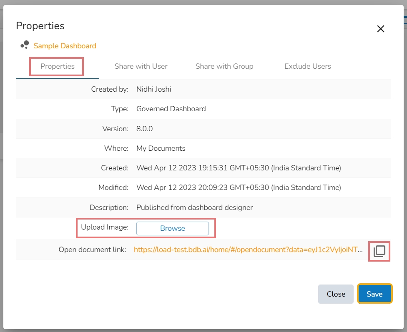Click the Close button
This screenshot has height=332, width=407.
(x=336, y=294)
